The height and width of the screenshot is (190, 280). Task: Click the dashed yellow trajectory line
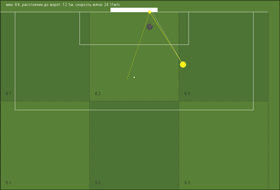pos(139,45)
